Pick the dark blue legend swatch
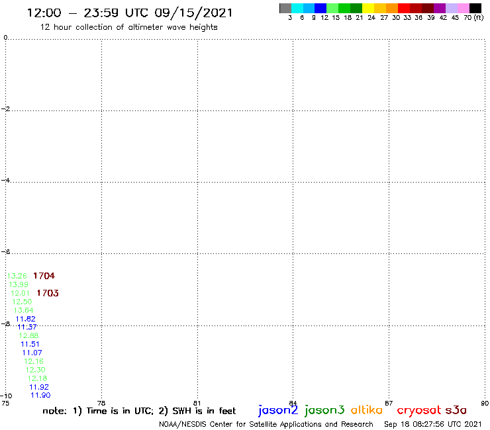This screenshot has width=490, height=430. [320, 8]
